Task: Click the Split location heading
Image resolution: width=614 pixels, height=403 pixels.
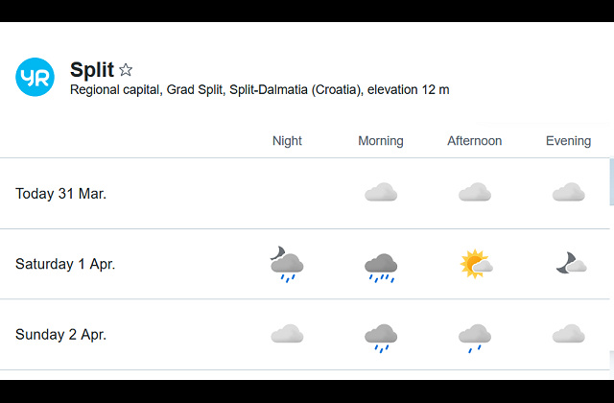Action: pyautogui.click(x=91, y=70)
